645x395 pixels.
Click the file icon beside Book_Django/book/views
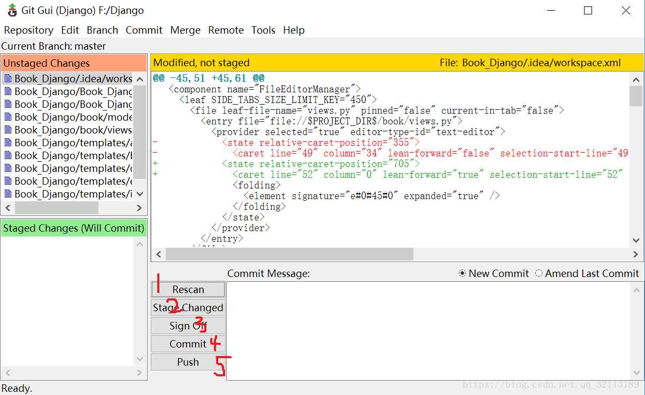pos(8,130)
